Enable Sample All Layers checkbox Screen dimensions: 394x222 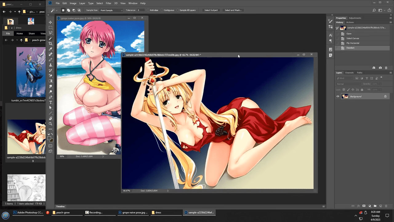[x=178, y=10]
